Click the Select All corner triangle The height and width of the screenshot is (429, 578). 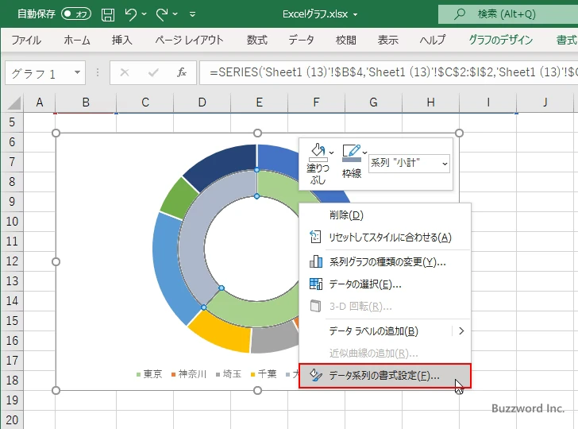(x=14, y=102)
